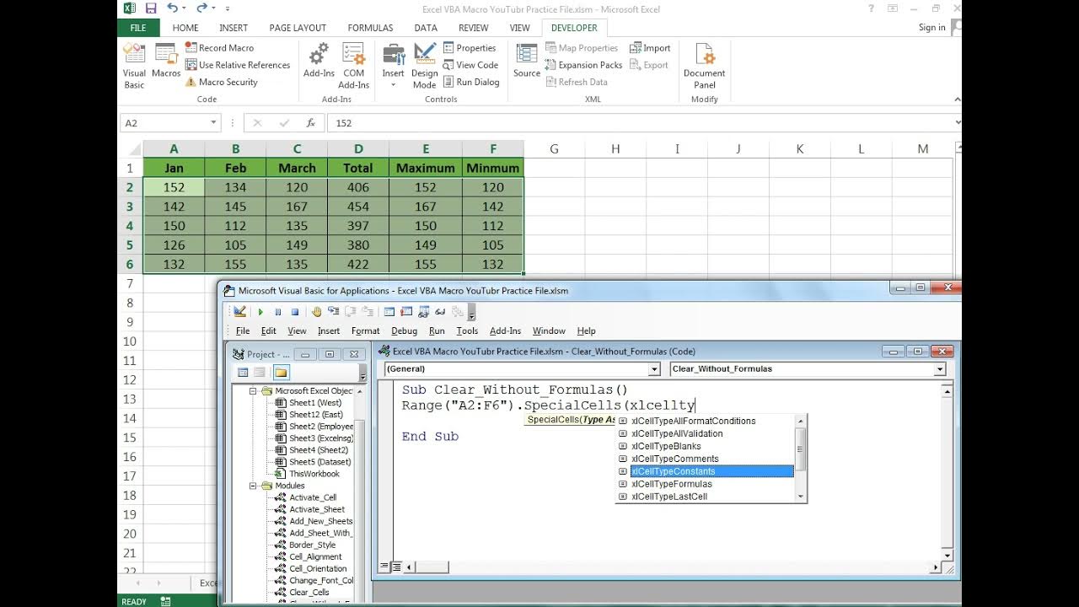The width and height of the screenshot is (1079, 607).
Task: Open the Debug menu in VBA
Action: click(x=404, y=330)
